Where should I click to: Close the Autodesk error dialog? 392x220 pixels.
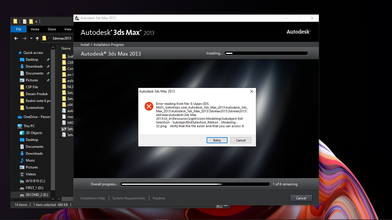(252, 91)
